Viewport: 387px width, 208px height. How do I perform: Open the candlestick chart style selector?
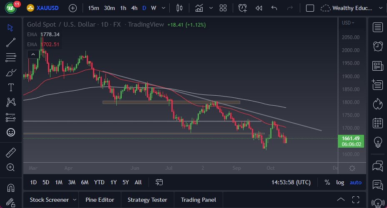(x=180, y=8)
